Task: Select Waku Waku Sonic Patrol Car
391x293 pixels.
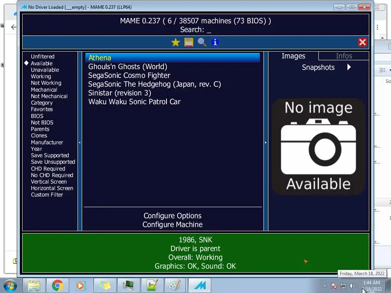Action: click(x=173, y=101)
